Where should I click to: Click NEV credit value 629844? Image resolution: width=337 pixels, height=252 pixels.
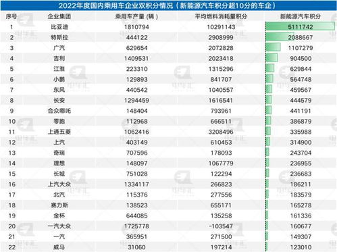point(301,69)
